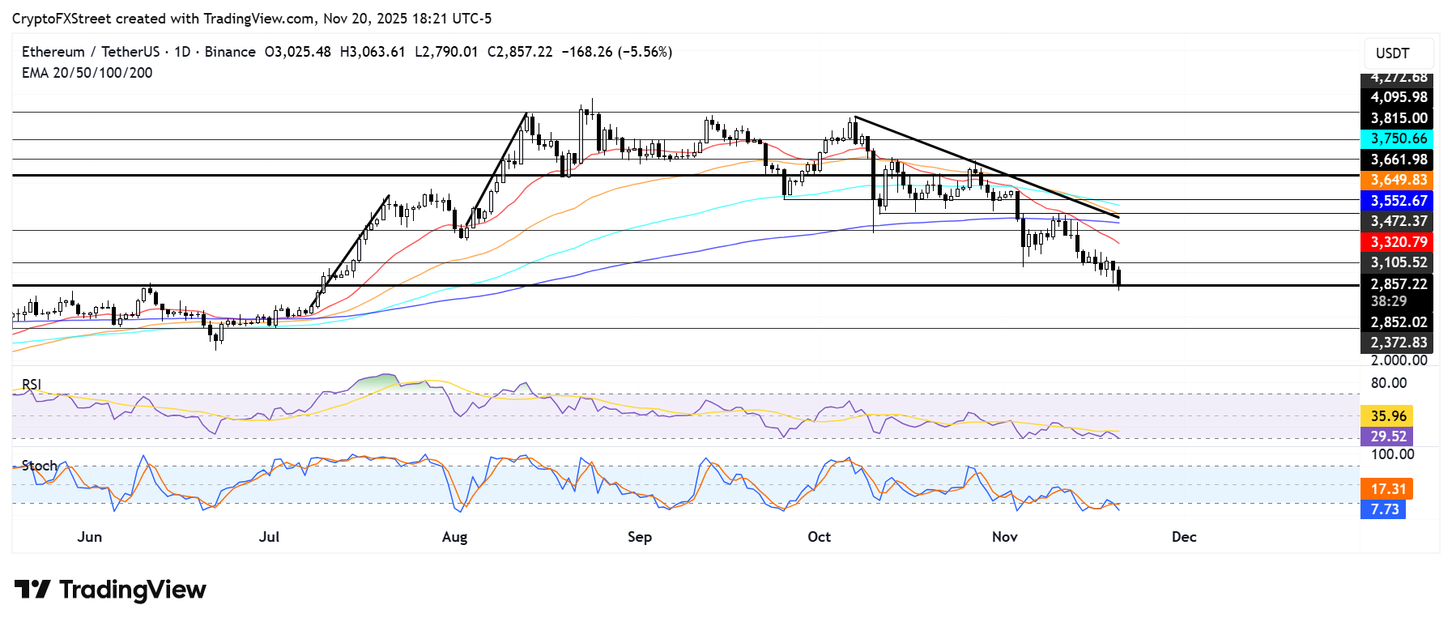Click the purple 29.52 RSI value tag
The height and width of the screenshot is (626, 1452).
point(1386,436)
